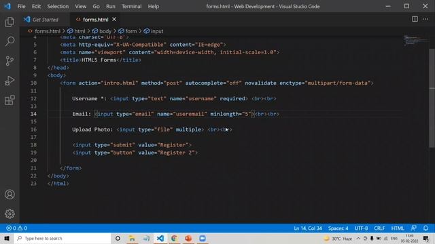
Task: Open File Explorer from taskbar
Action: (x=132, y=238)
